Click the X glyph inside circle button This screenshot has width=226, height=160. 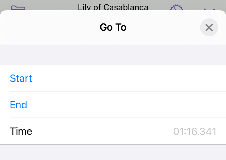click(x=209, y=27)
